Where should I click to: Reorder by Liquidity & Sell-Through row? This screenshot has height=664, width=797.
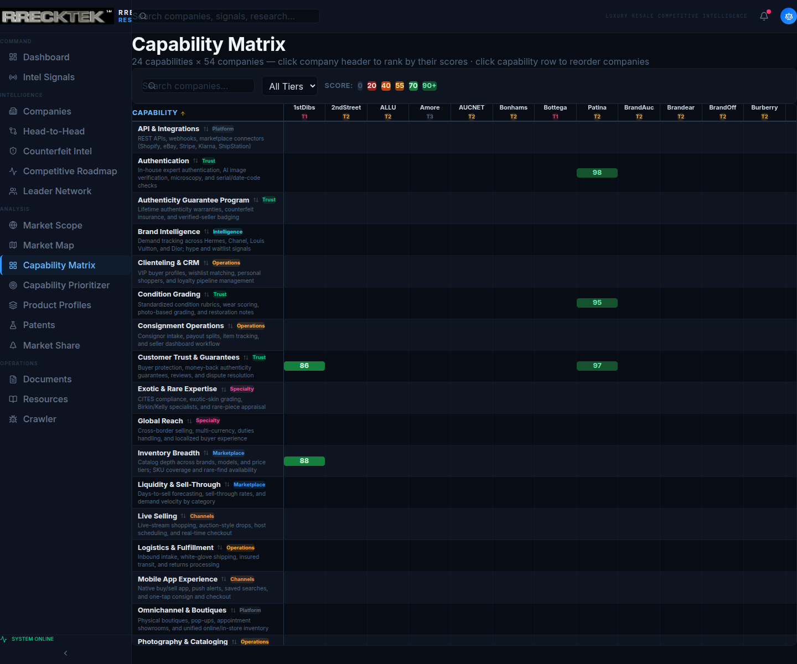[x=208, y=492]
